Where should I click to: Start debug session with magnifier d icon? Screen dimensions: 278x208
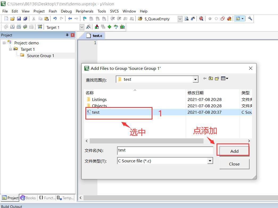click(201, 19)
